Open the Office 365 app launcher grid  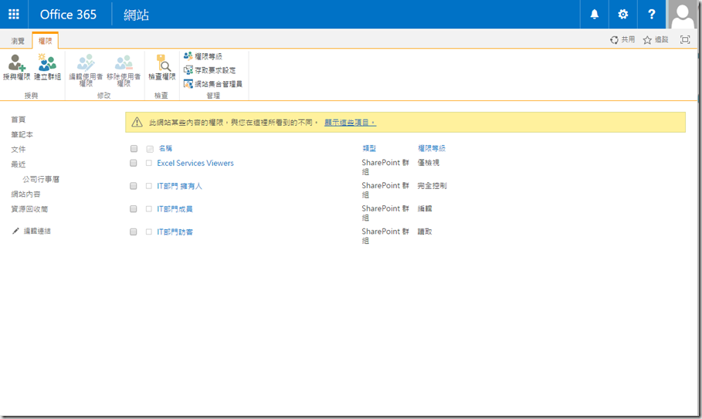coord(14,14)
